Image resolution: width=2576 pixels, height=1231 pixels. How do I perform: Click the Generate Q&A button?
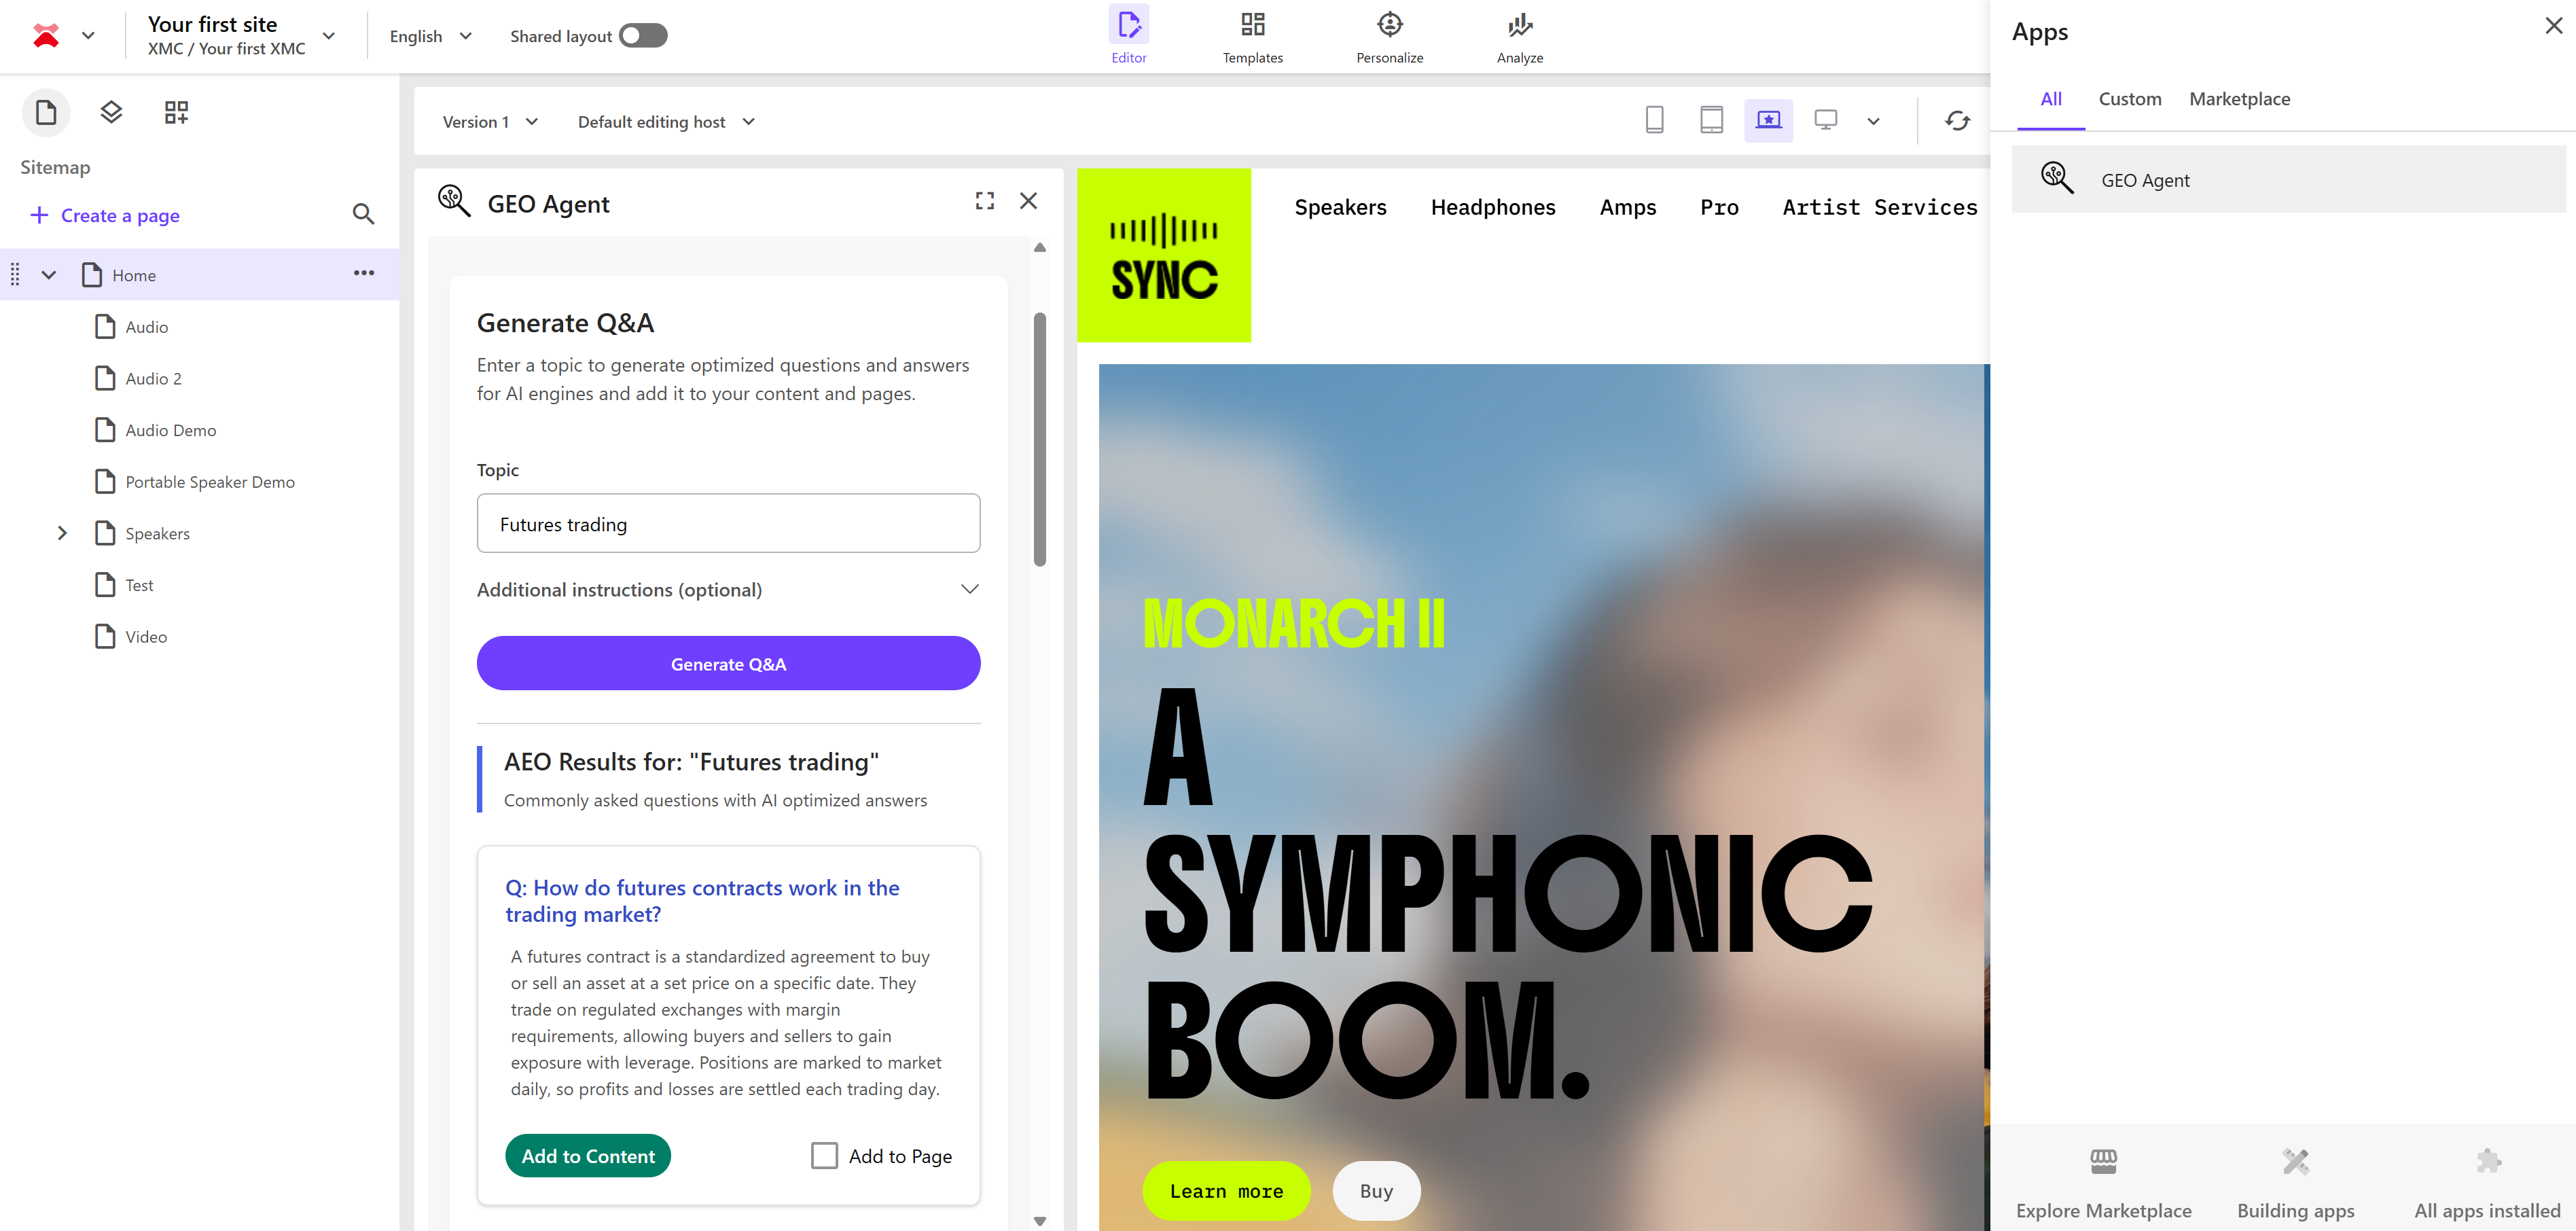point(728,663)
